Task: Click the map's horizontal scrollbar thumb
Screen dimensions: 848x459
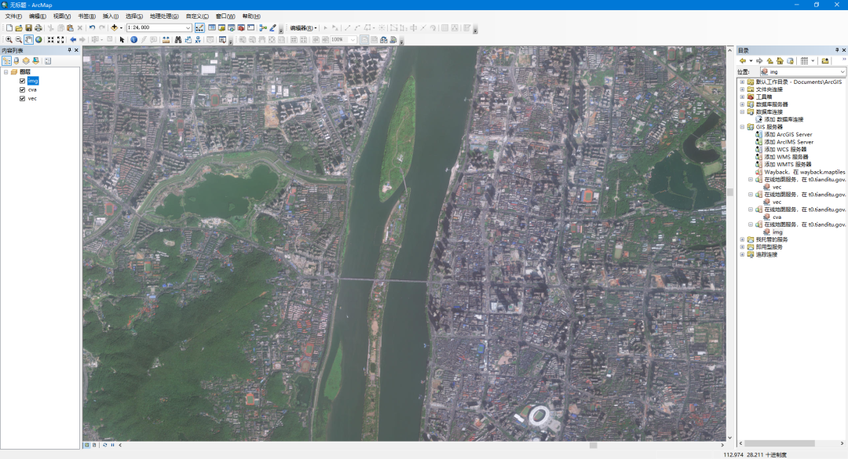Action: [593, 445]
